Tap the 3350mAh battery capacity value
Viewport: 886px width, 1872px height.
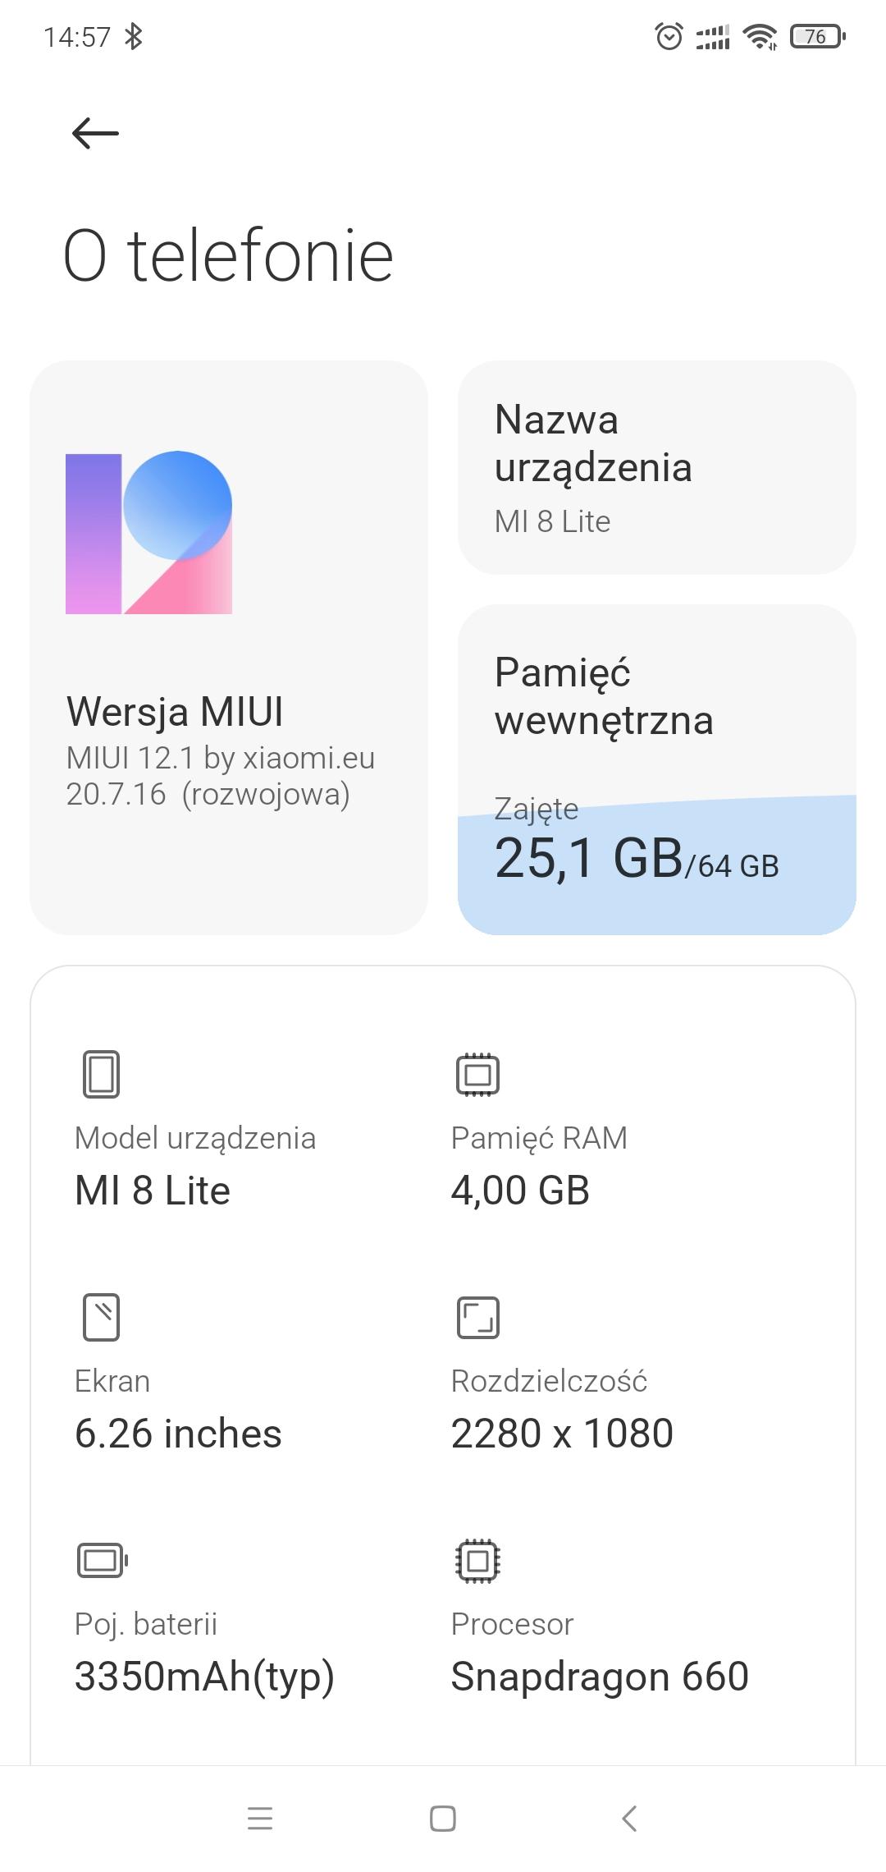204,1676
